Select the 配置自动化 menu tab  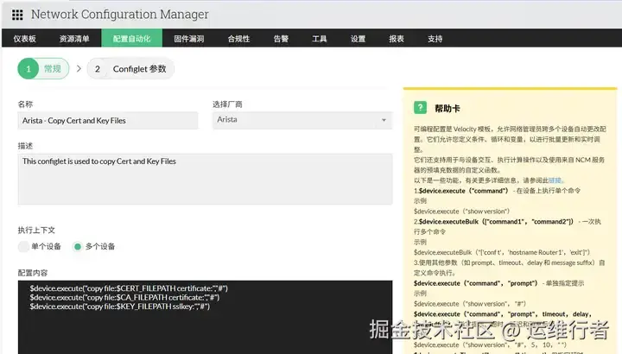click(x=131, y=39)
